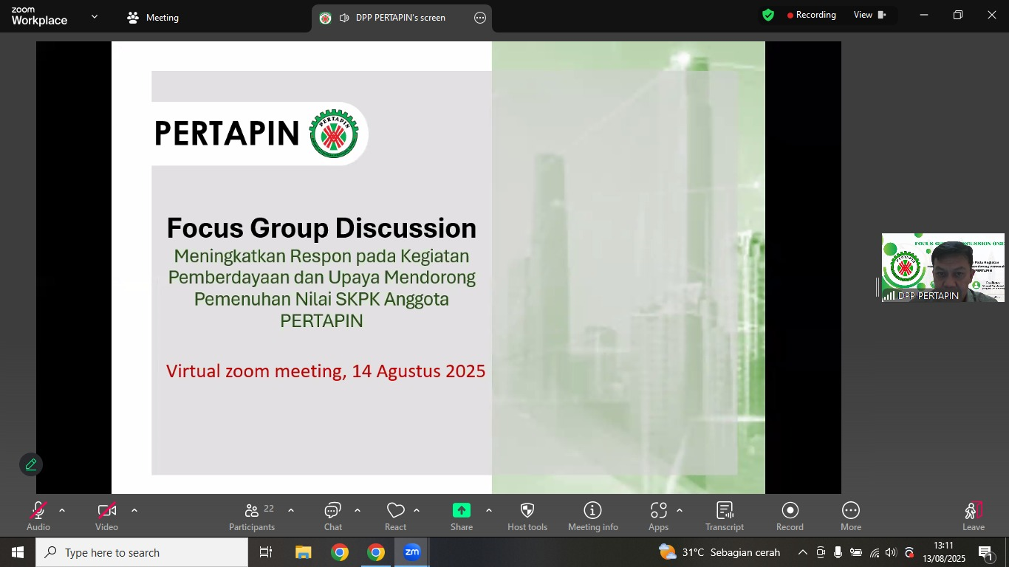Open the Meeting info panel
The image size is (1009, 567).
click(x=592, y=516)
